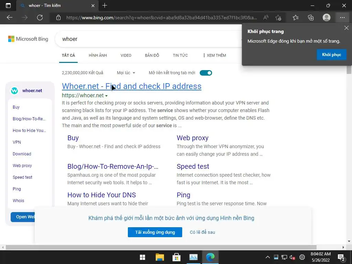Open the Collections panel
Image resolution: width=352 pixels, height=264 pixels.
pyautogui.click(x=311, y=18)
